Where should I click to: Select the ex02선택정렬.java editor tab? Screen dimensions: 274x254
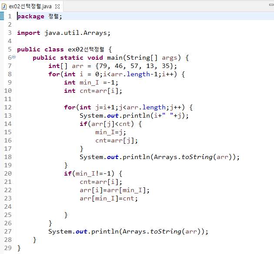pyautogui.click(x=31, y=7)
